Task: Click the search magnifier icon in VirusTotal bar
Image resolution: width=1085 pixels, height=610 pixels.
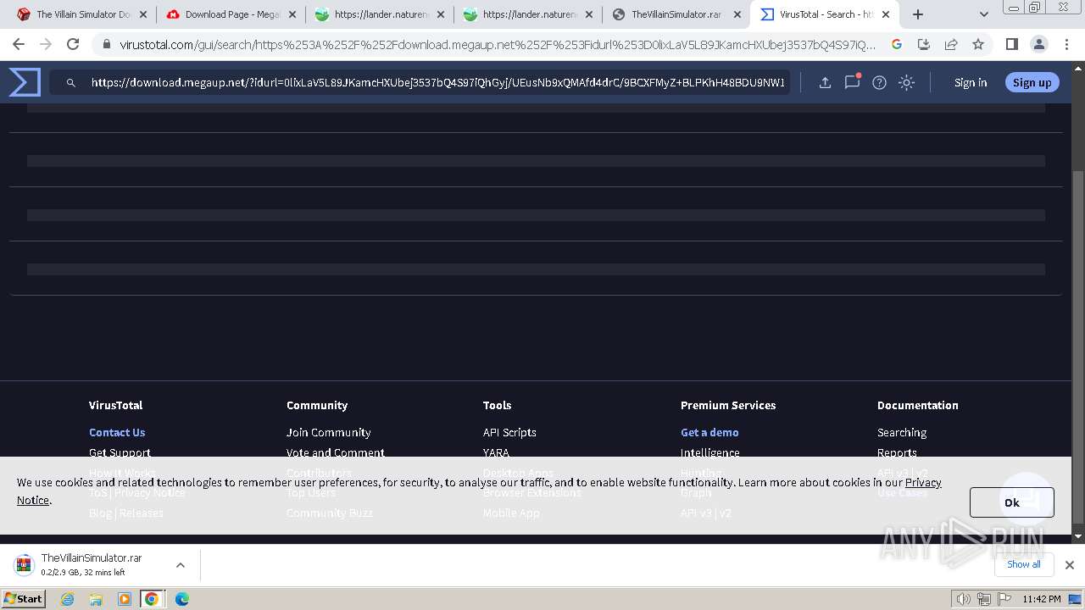Action: click(71, 82)
